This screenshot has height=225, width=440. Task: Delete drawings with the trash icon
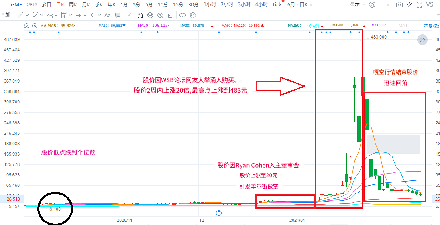(170, 15)
